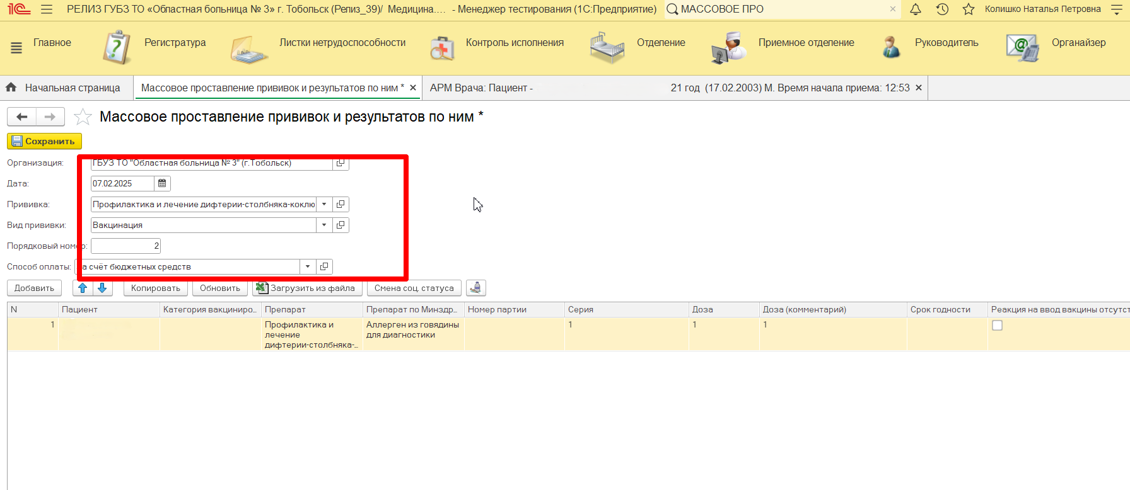Open the Способ оплаты dropdown
This screenshot has height=490, width=1130.
[x=308, y=266]
